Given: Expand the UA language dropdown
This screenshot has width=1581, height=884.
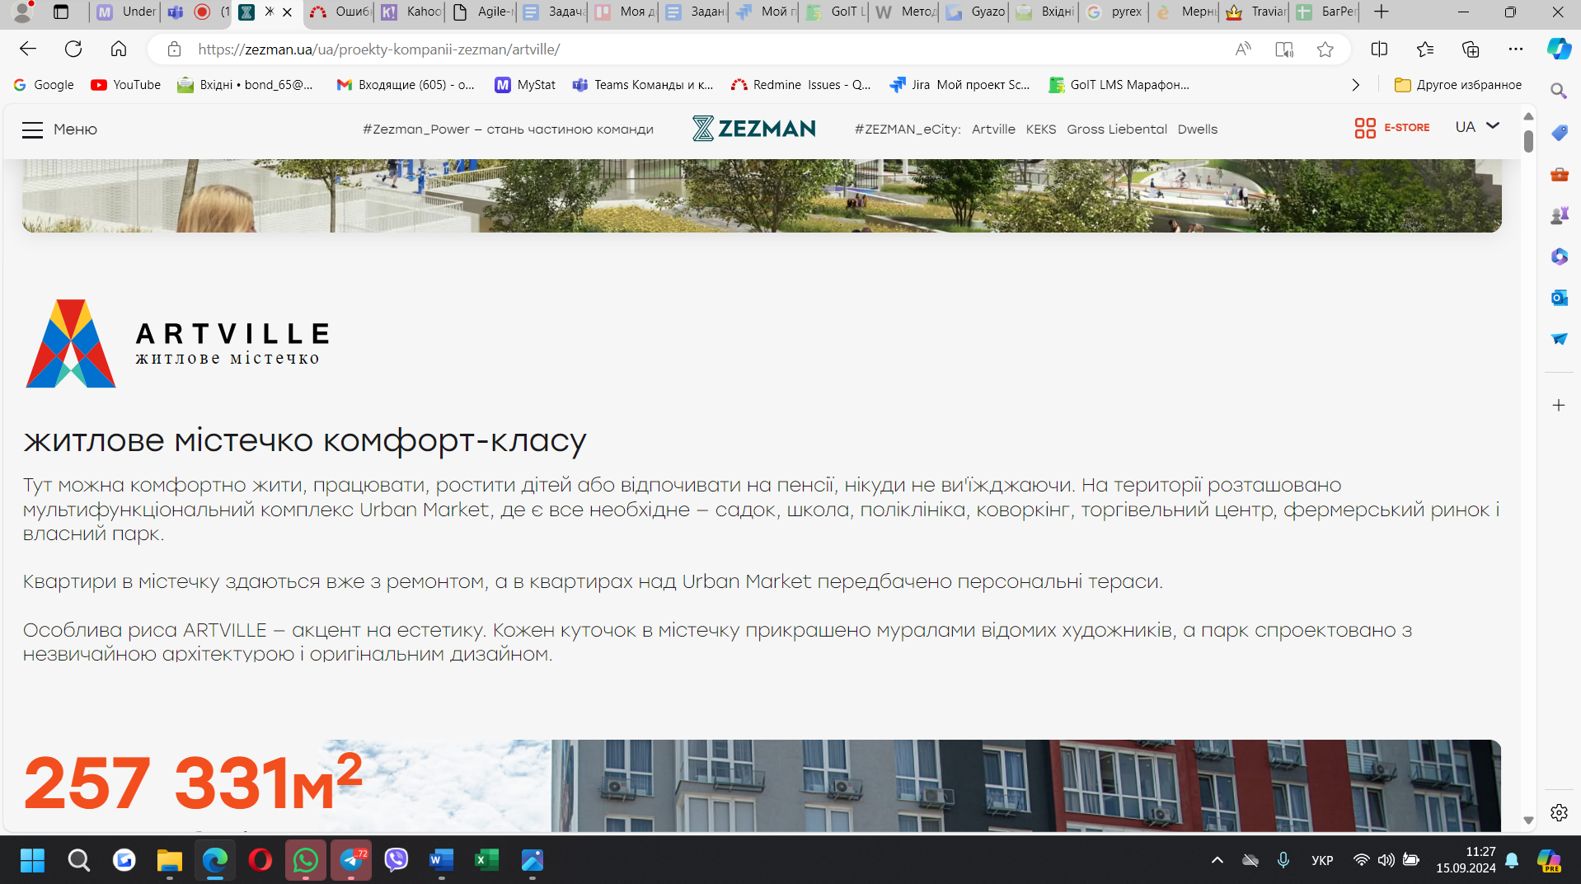Looking at the screenshot, I should click(x=1476, y=127).
